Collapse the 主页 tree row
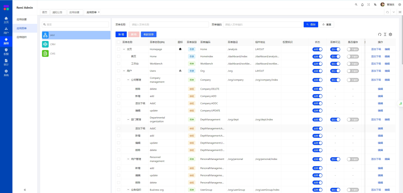403x193 pixels. 124,49
